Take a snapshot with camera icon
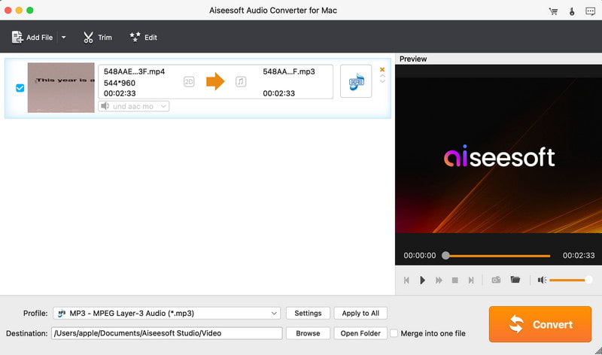The width and height of the screenshot is (602, 355). pos(496,280)
